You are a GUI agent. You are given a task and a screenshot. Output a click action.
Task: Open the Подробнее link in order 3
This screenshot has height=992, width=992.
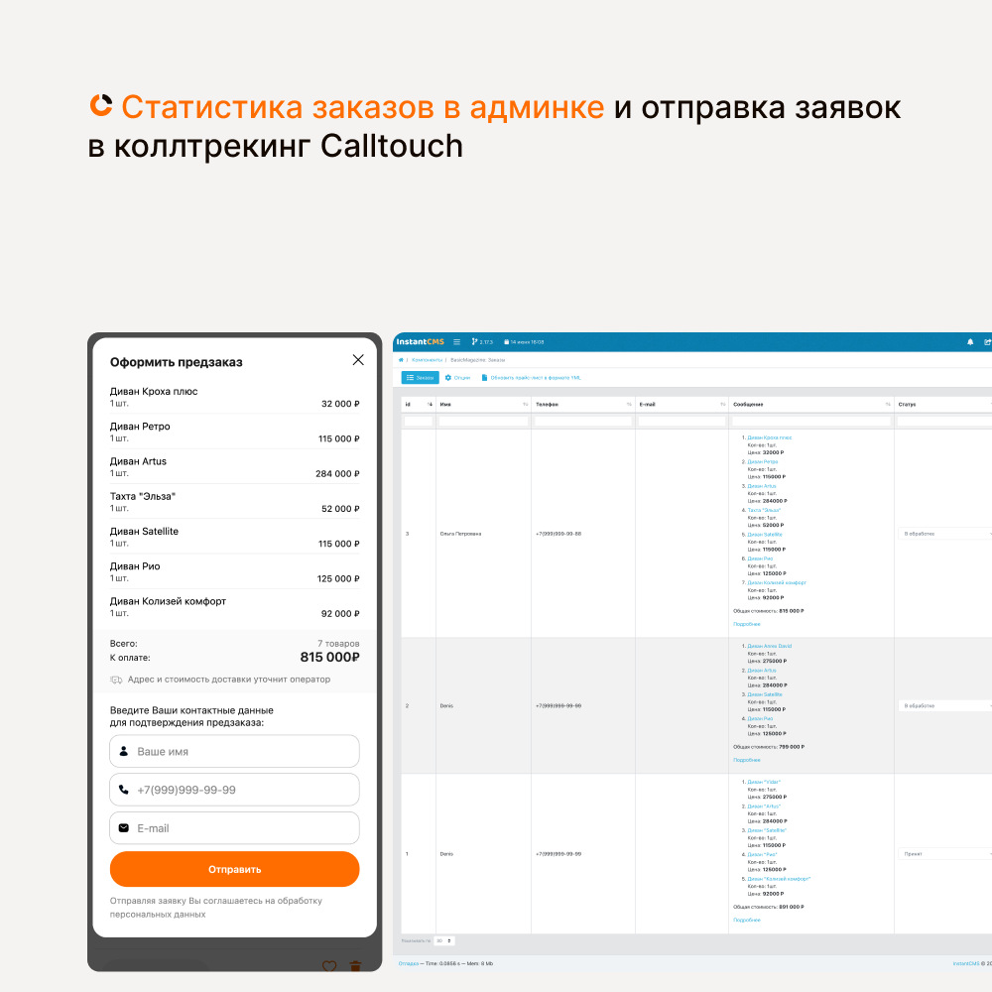pyautogui.click(x=747, y=624)
